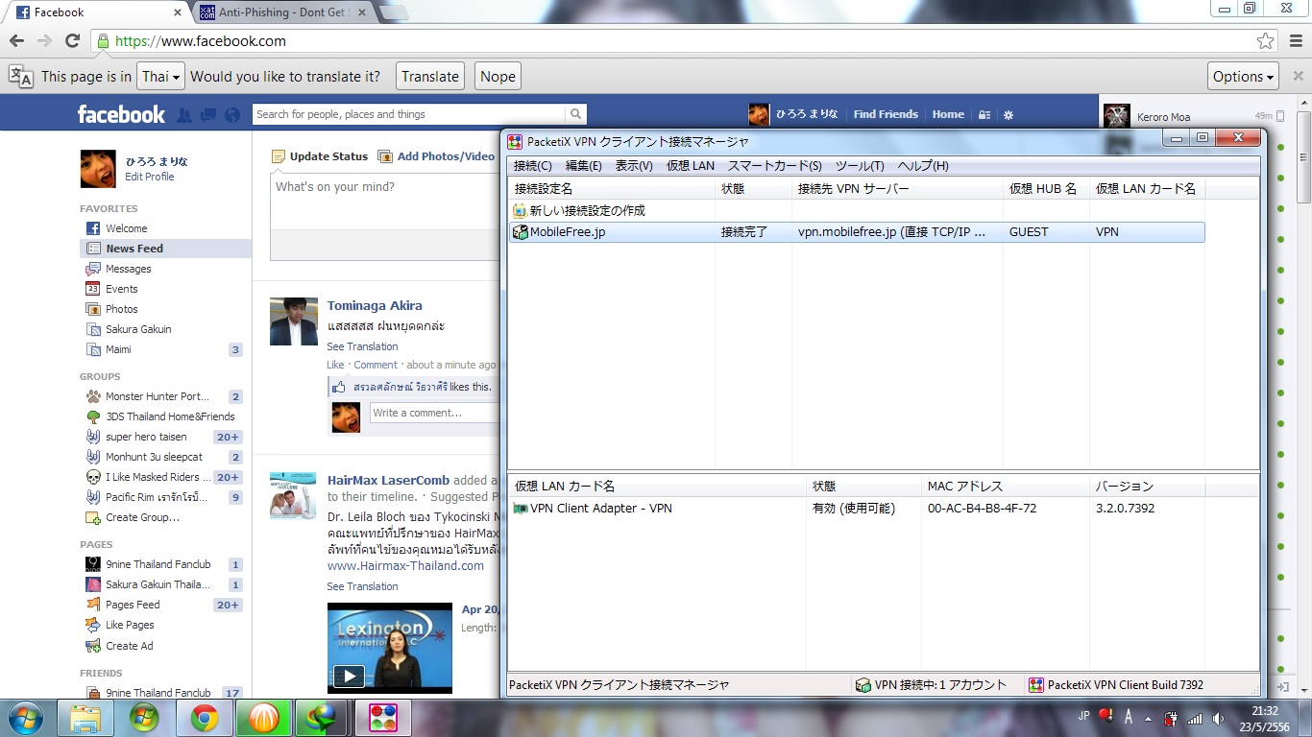Close the translate bar
1312x737 pixels.
[1299, 76]
